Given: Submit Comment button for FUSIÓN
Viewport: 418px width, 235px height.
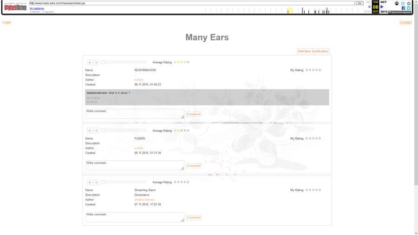Looking at the screenshot, I should [x=194, y=166].
